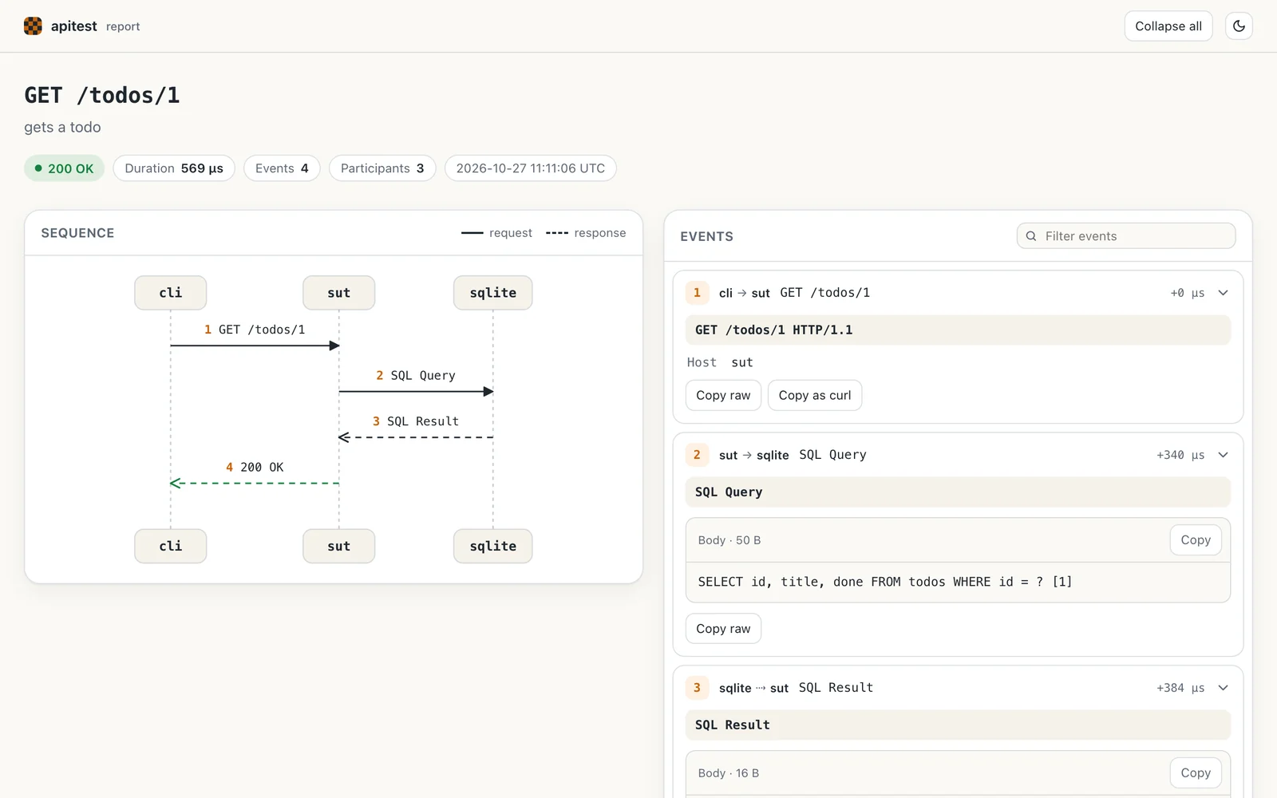Click the '3 SQL Result' sequence label
Image resolution: width=1277 pixels, height=798 pixels.
click(x=416, y=421)
